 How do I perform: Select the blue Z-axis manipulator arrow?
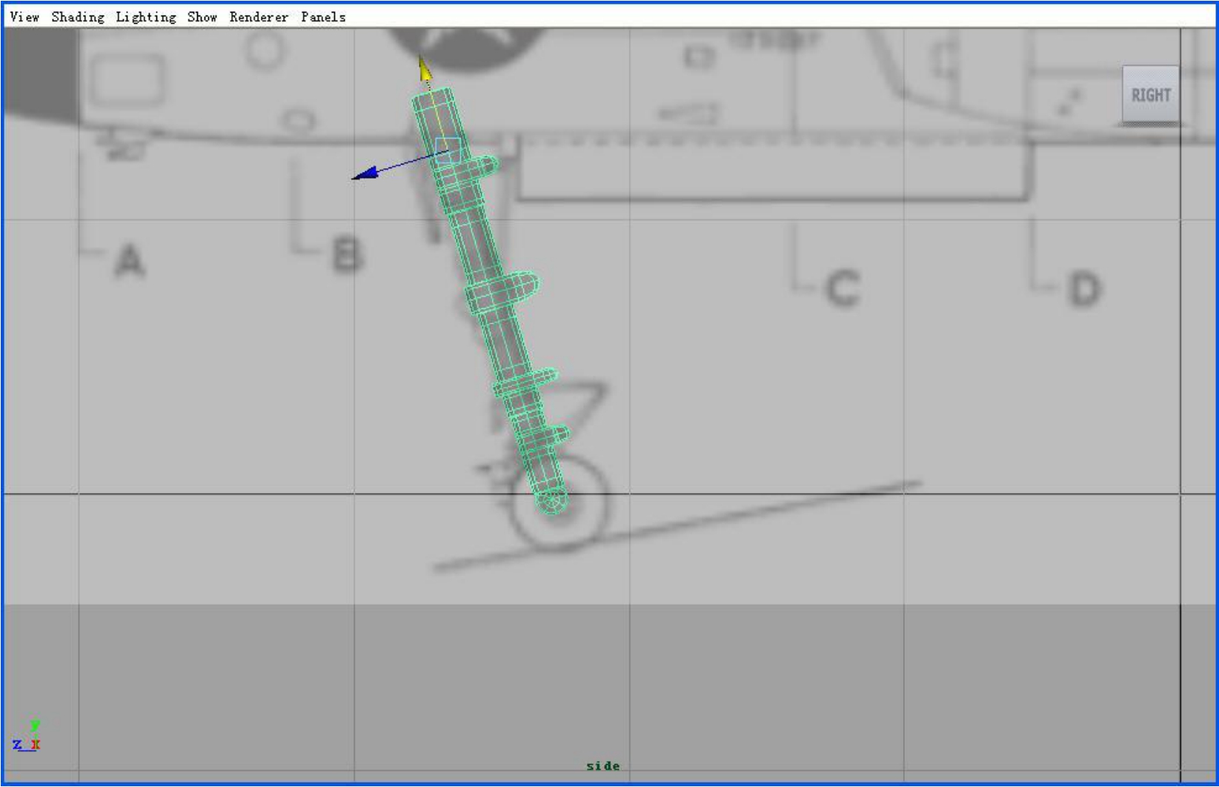pos(366,173)
